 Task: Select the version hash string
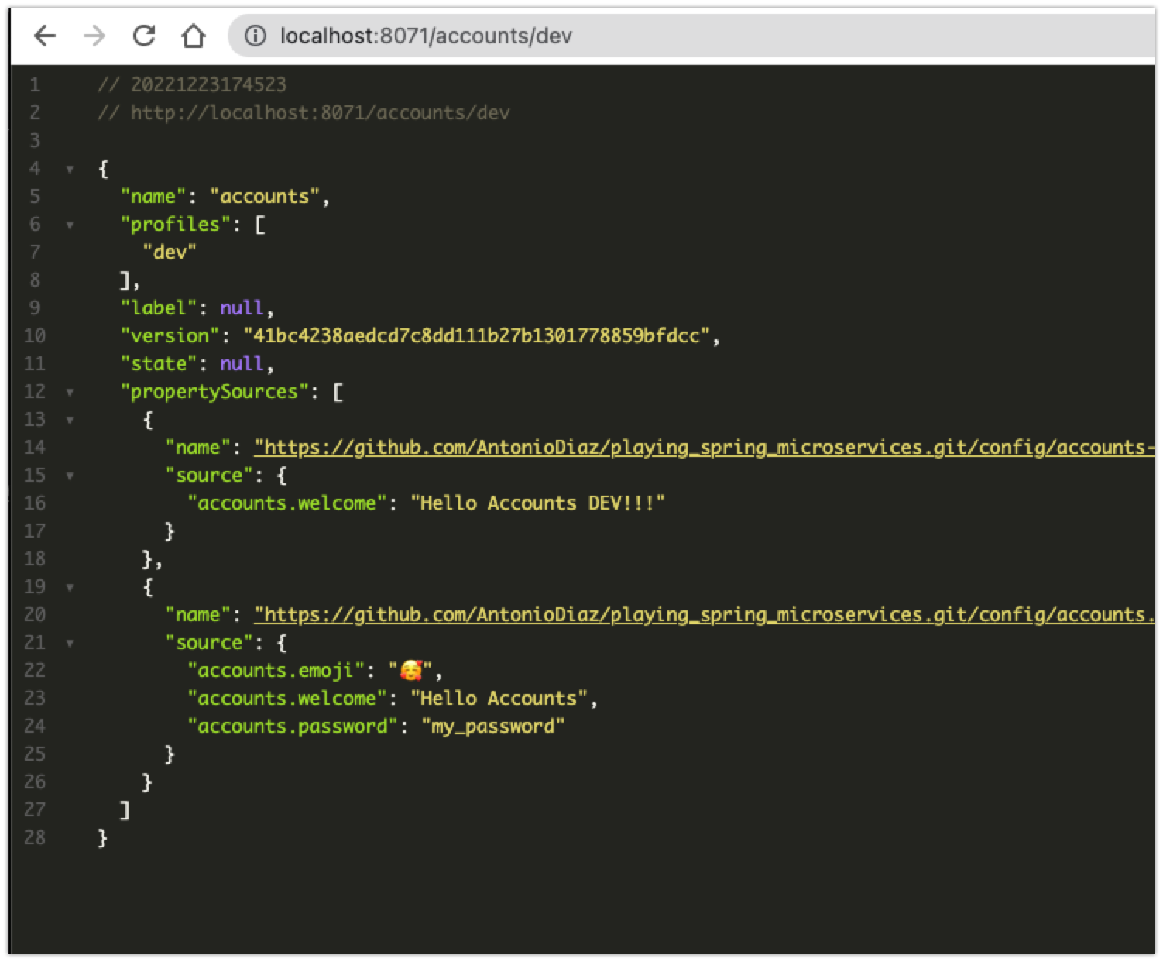[477, 336]
